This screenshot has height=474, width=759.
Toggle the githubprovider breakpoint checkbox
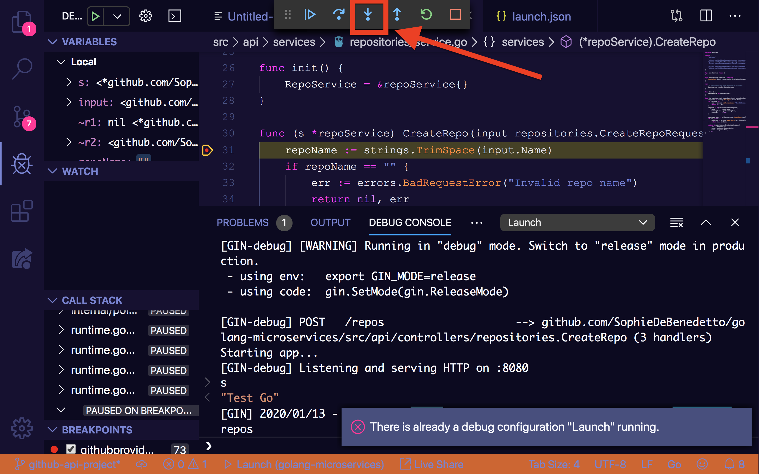[x=71, y=449]
